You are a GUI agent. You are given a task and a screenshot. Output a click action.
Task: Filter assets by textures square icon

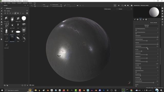pos(10,13)
